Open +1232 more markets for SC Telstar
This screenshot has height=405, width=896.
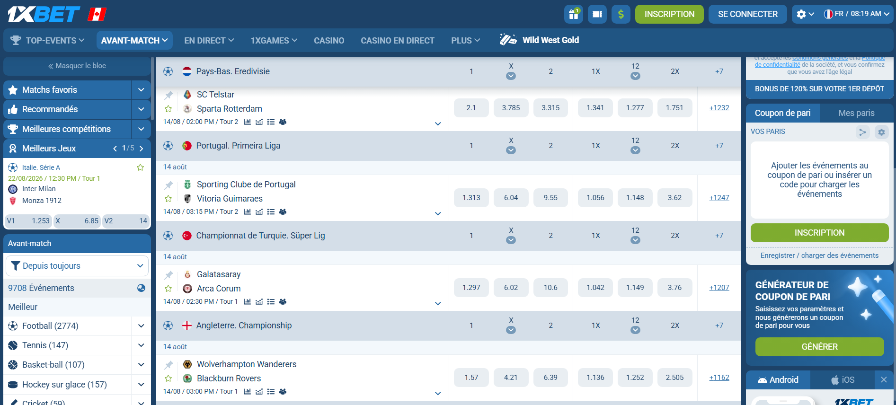(719, 108)
